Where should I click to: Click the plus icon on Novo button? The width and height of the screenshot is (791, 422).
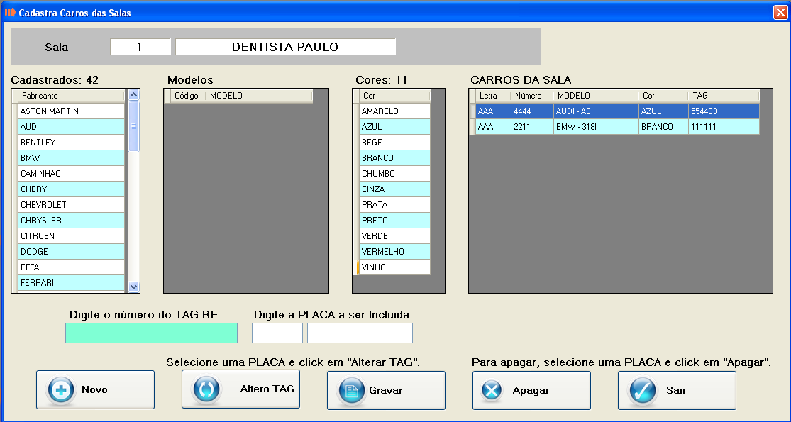click(61, 390)
